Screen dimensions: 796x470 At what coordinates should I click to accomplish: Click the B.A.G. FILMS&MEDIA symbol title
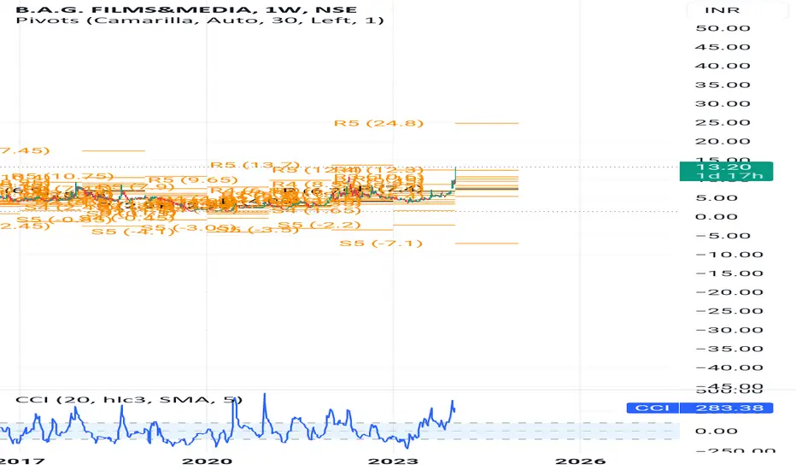coord(186,9)
